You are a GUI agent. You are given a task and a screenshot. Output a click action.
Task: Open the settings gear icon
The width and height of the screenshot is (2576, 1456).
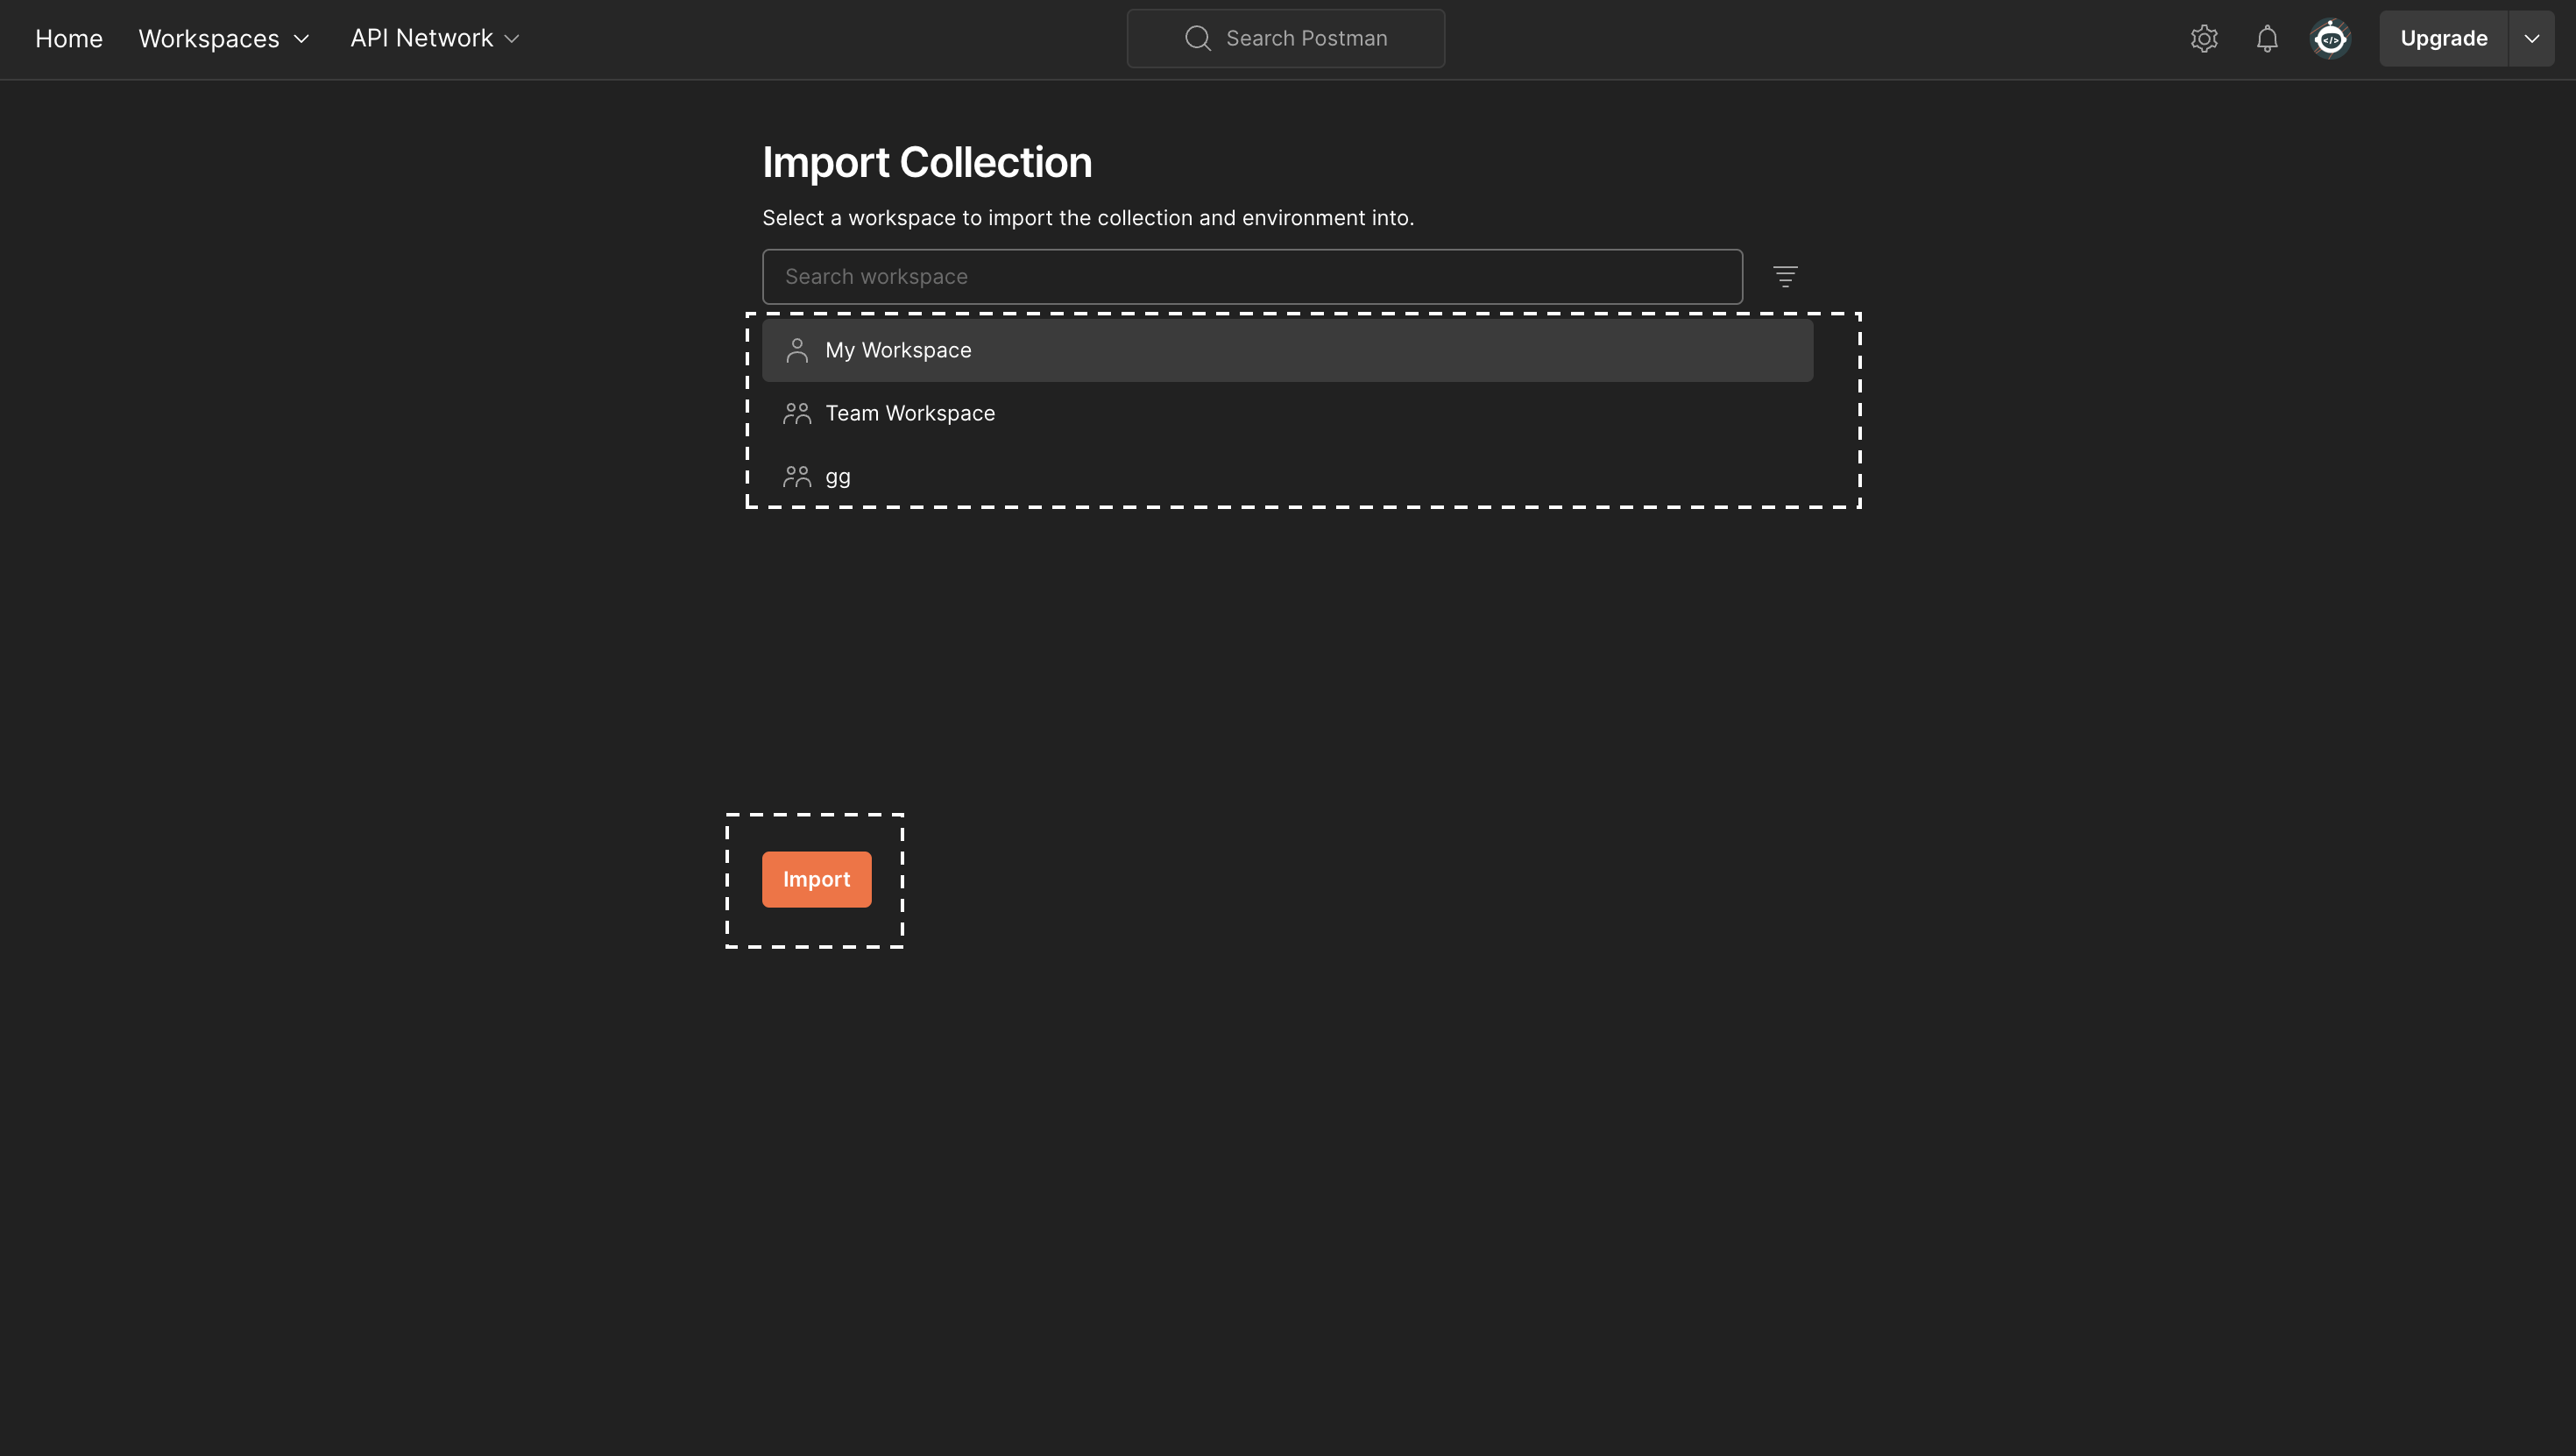pyautogui.click(x=2204, y=39)
